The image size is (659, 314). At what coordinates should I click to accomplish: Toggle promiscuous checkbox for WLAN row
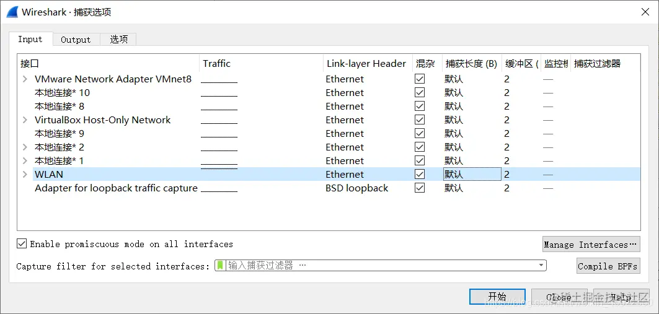420,174
